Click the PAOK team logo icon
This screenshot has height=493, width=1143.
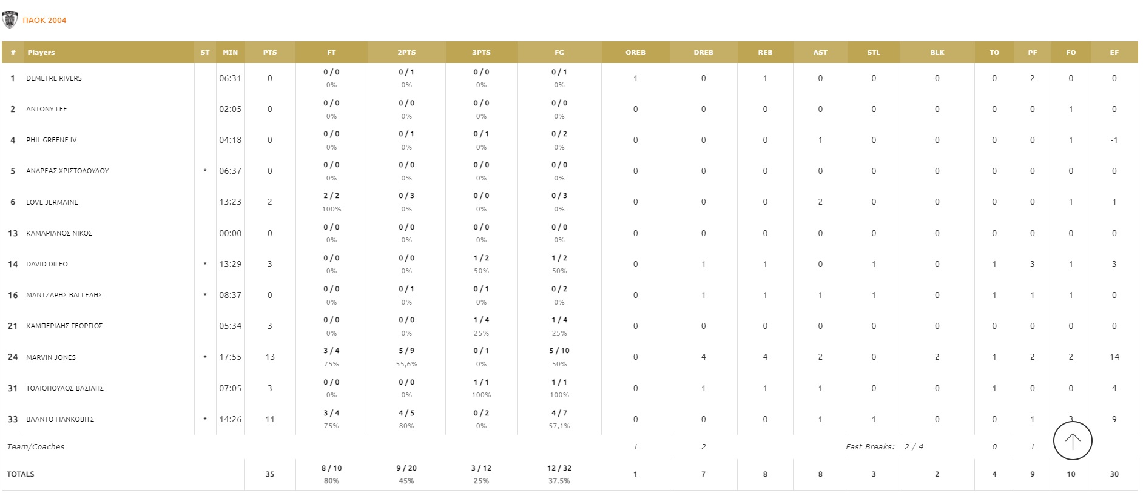click(10, 20)
